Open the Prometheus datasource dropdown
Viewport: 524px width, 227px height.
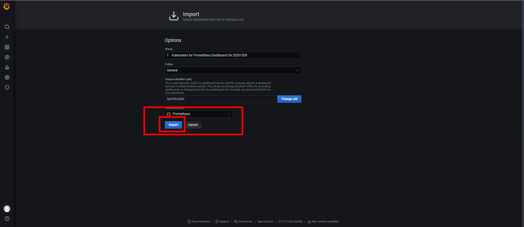coord(199,114)
